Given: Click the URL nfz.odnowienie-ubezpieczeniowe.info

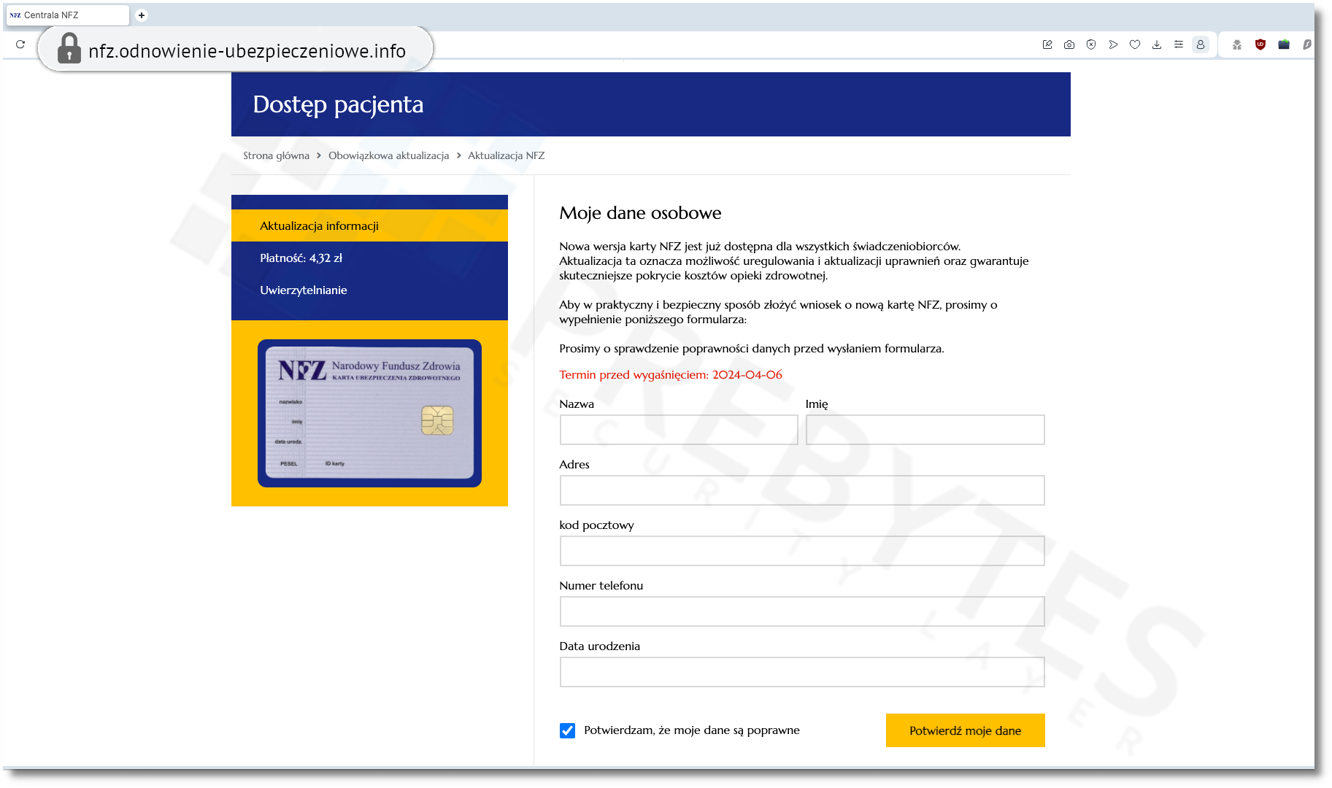Looking at the screenshot, I should 247,51.
